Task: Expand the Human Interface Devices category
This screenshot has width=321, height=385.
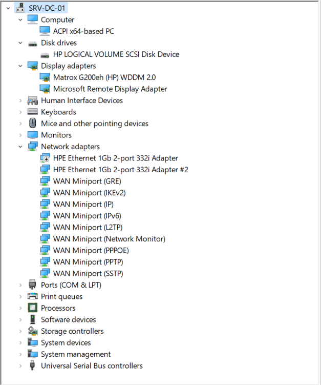Action: (x=20, y=100)
